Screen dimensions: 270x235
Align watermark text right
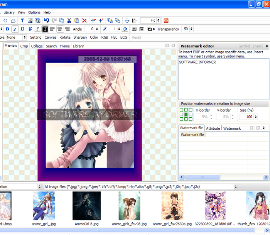pyautogui.click(x=67, y=29)
